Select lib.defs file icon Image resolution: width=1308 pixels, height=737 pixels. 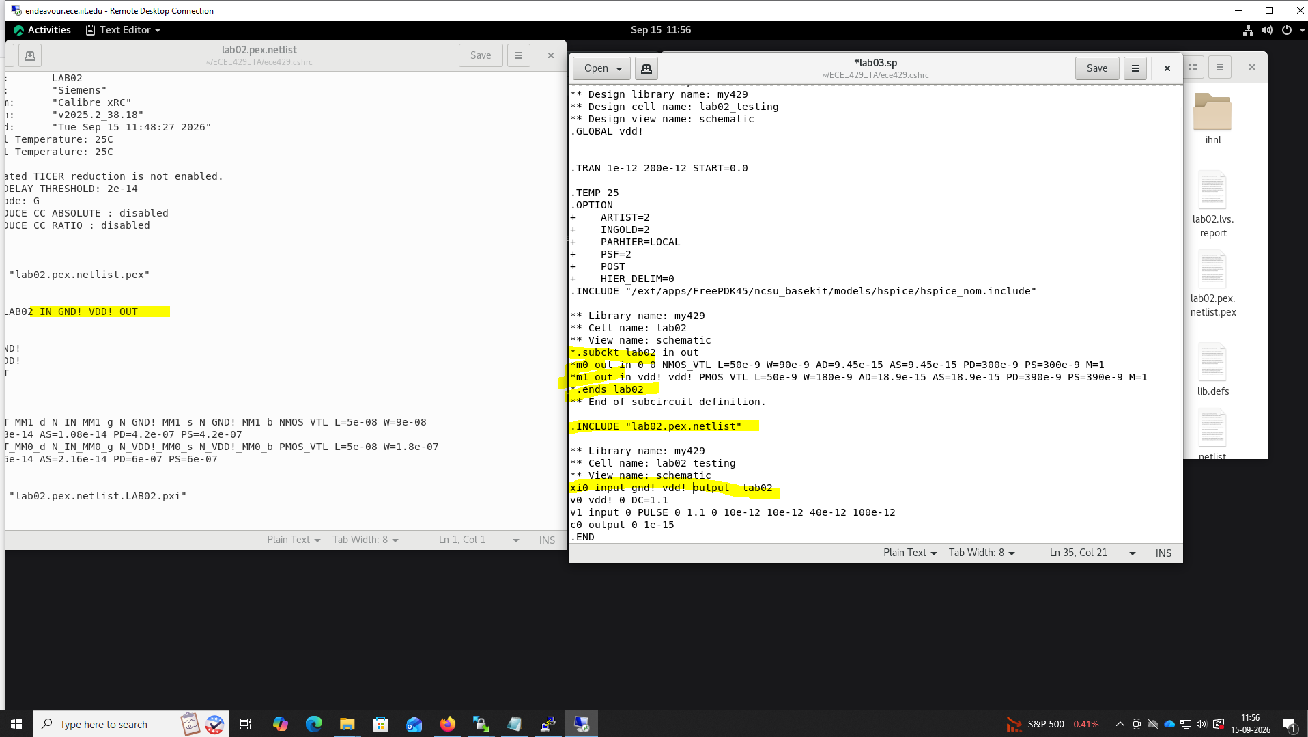1212,370
